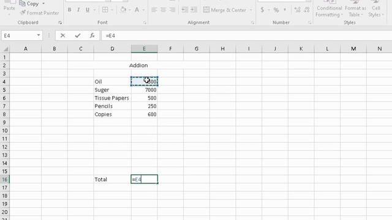Increase indent

(x=194, y=10)
